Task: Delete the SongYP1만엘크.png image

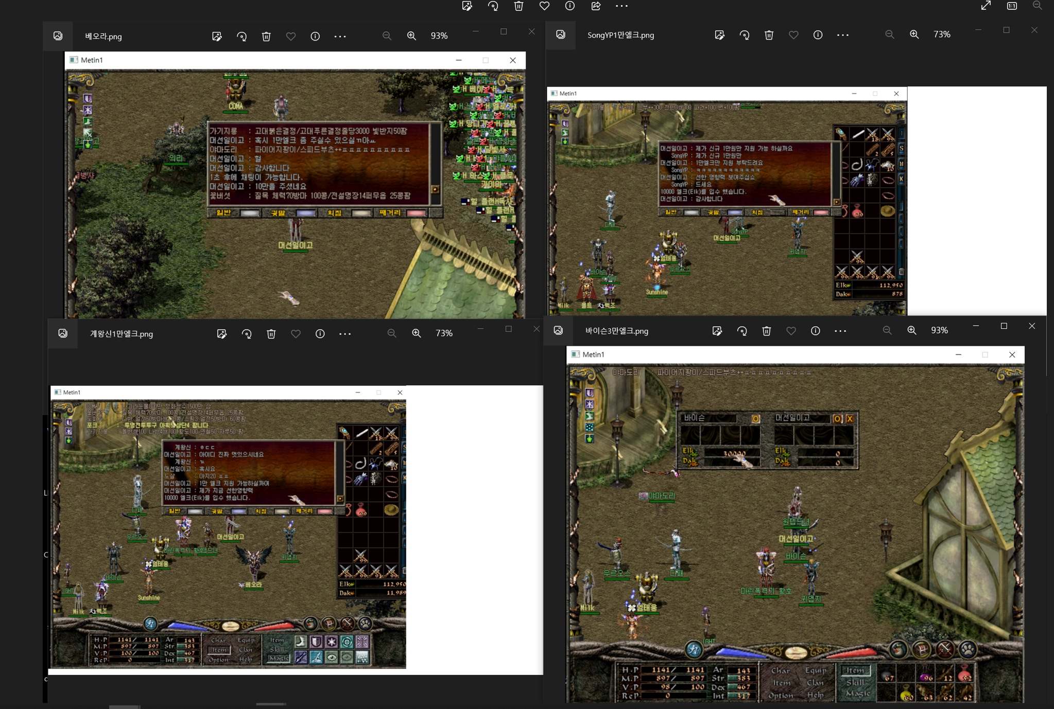Action: pos(769,35)
